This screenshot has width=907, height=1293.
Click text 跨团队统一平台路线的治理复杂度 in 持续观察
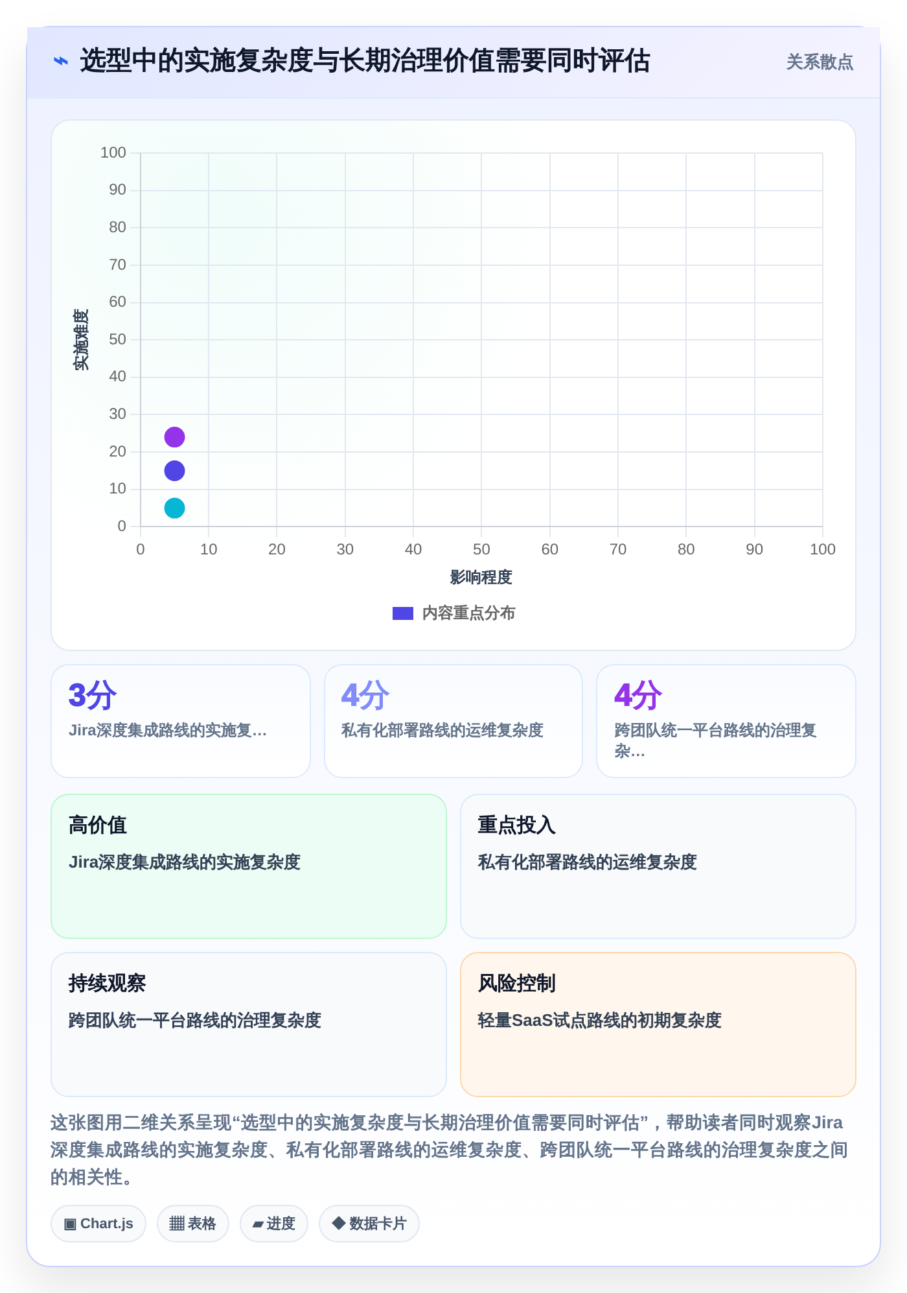(x=195, y=1021)
